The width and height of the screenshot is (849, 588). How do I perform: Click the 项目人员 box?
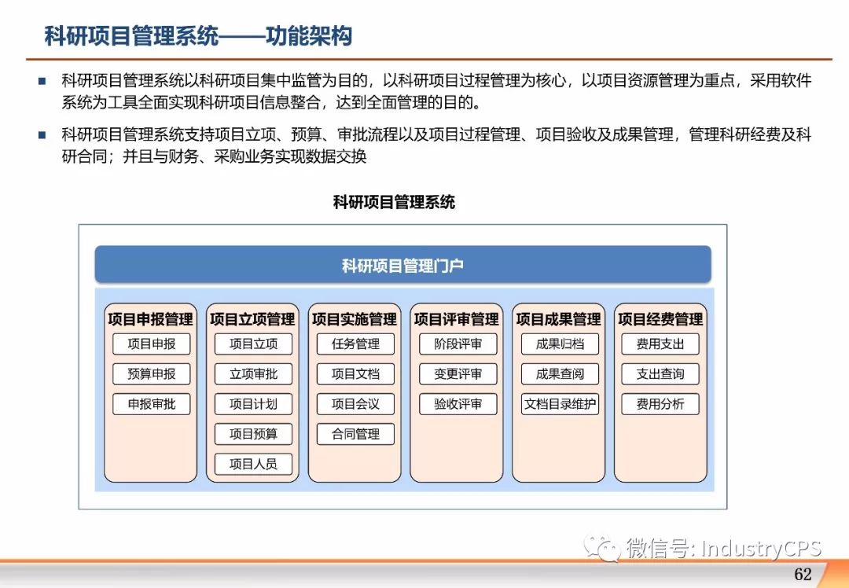point(253,464)
